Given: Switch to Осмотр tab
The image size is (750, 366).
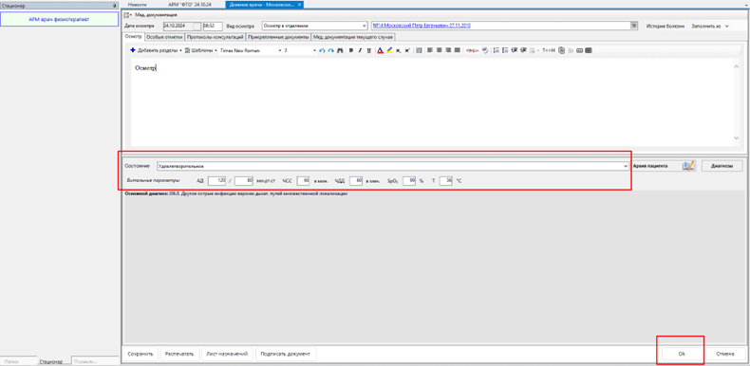Looking at the screenshot, I should pos(133,36).
